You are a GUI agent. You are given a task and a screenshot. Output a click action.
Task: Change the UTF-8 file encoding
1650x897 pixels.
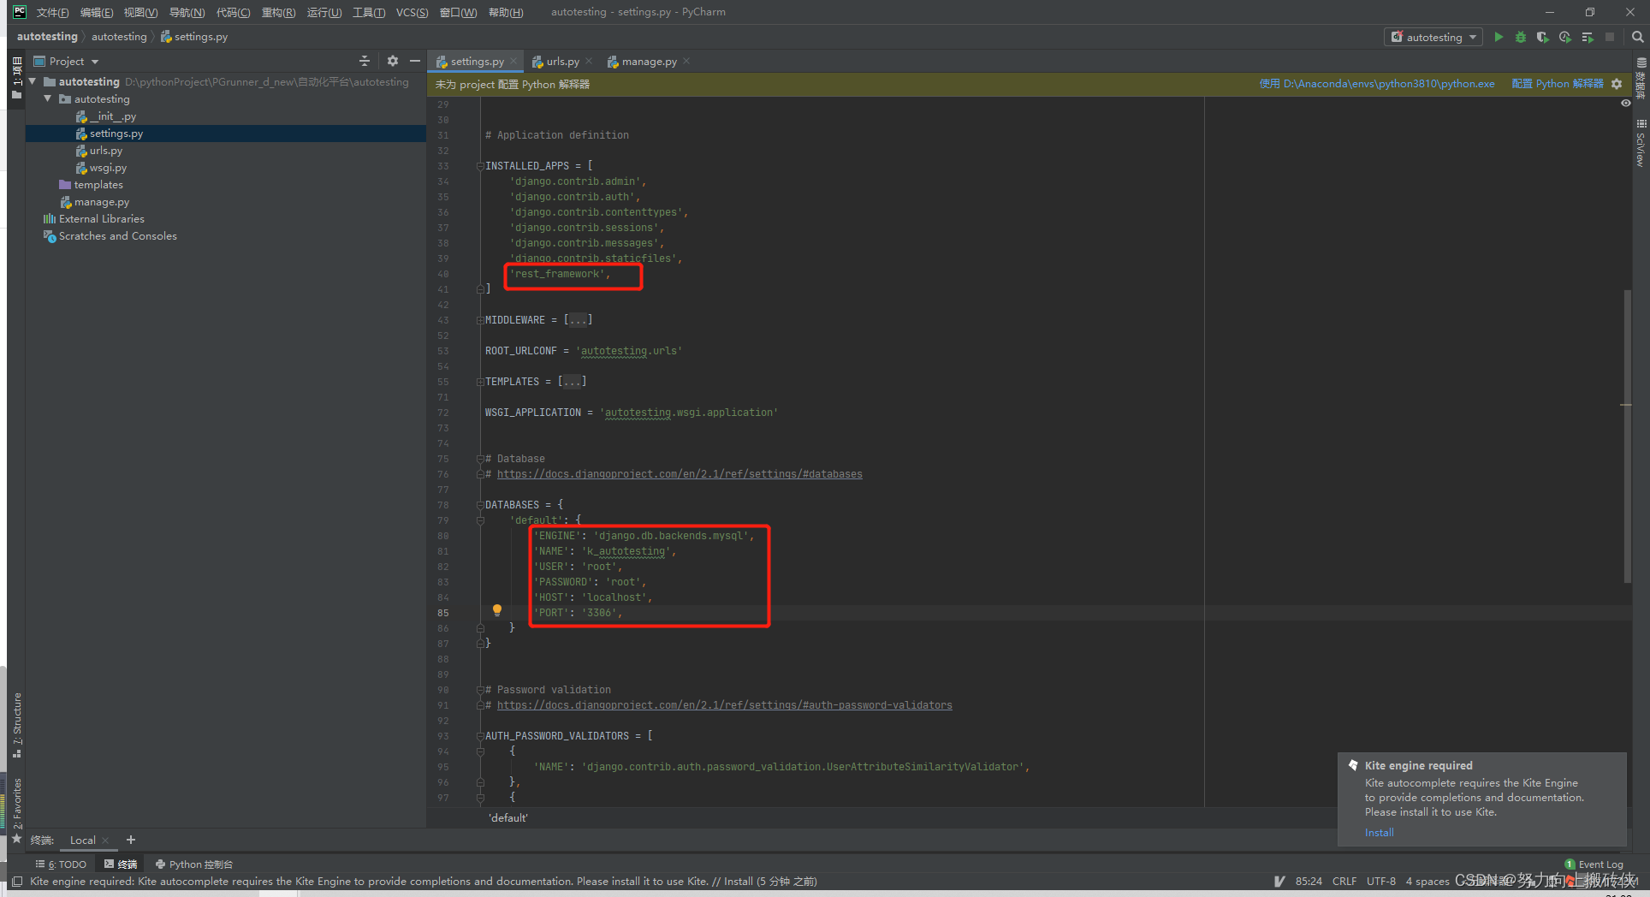click(x=1380, y=882)
